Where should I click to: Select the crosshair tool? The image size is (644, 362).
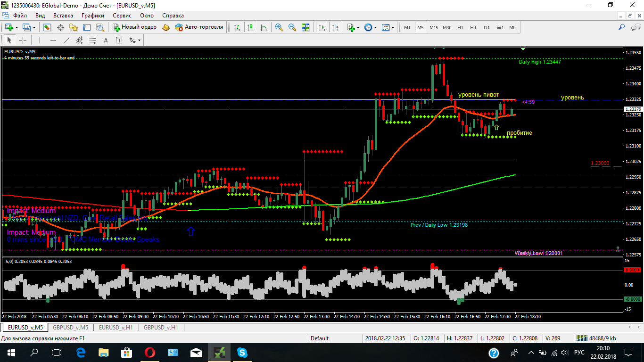click(x=23, y=40)
